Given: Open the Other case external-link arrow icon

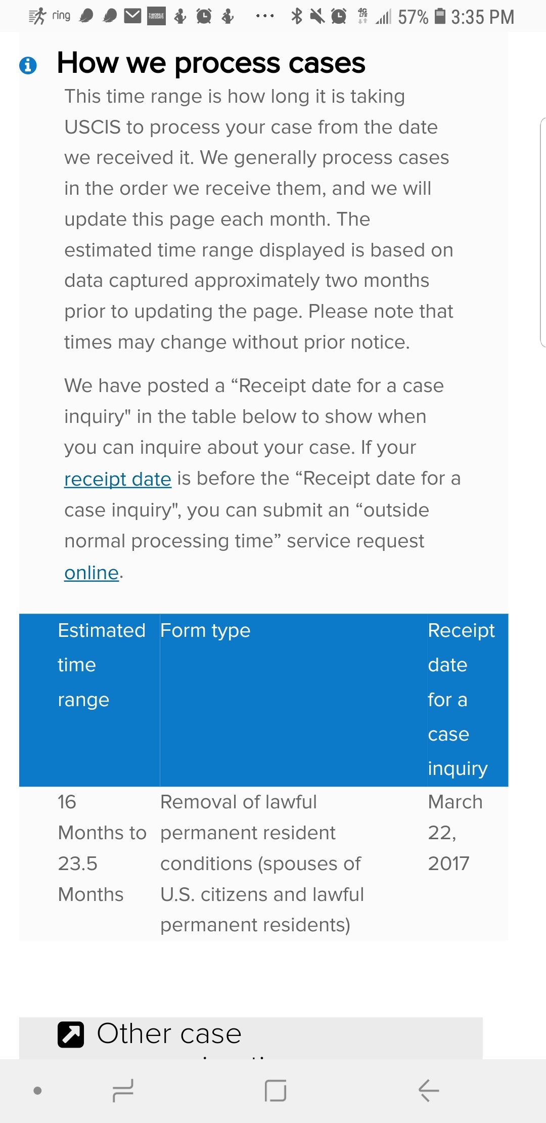Looking at the screenshot, I should coord(71,1034).
